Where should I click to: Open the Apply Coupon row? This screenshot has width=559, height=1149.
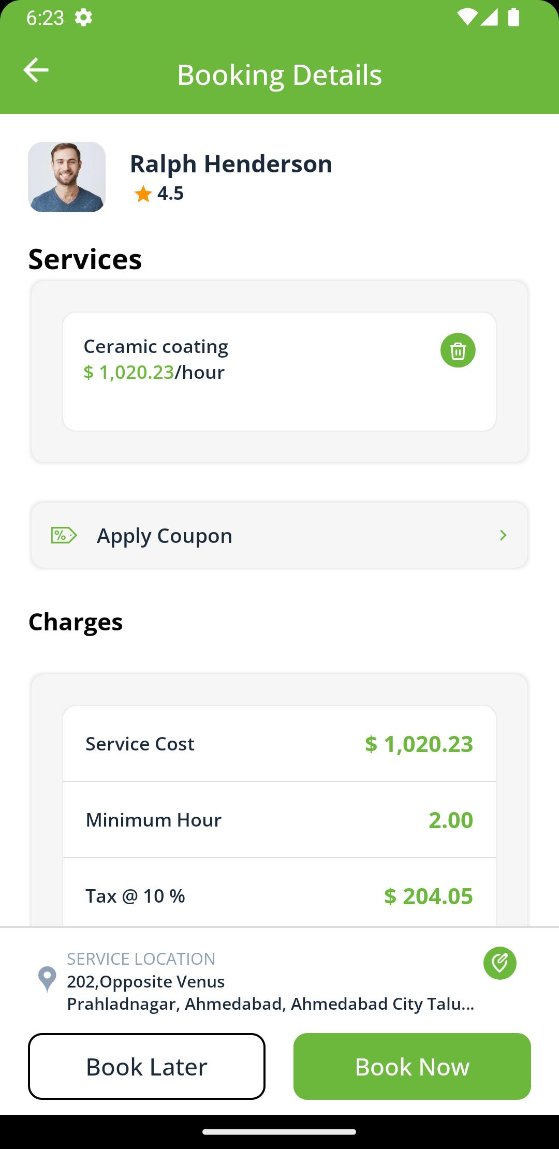(279, 535)
